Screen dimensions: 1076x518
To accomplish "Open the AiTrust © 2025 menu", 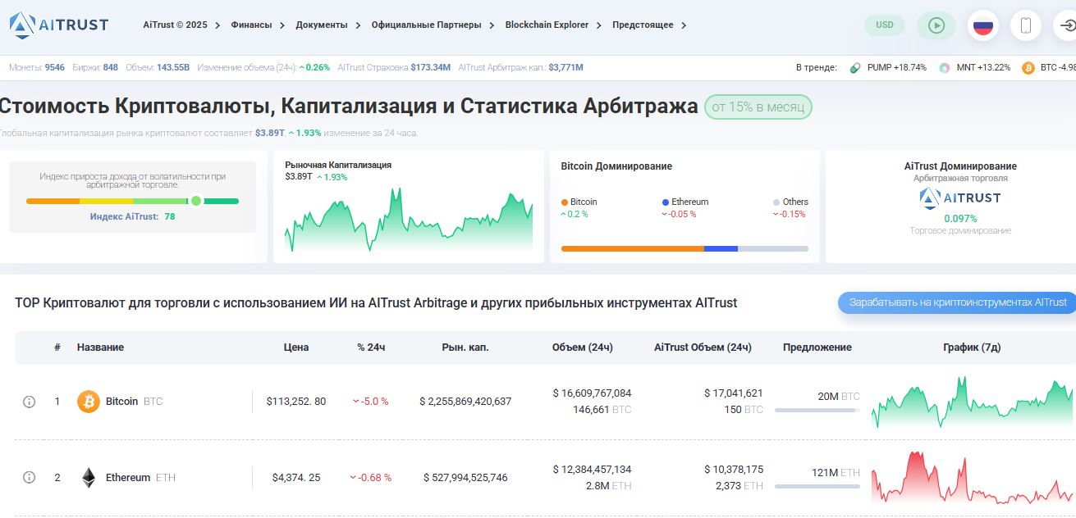I will coord(175,25).
